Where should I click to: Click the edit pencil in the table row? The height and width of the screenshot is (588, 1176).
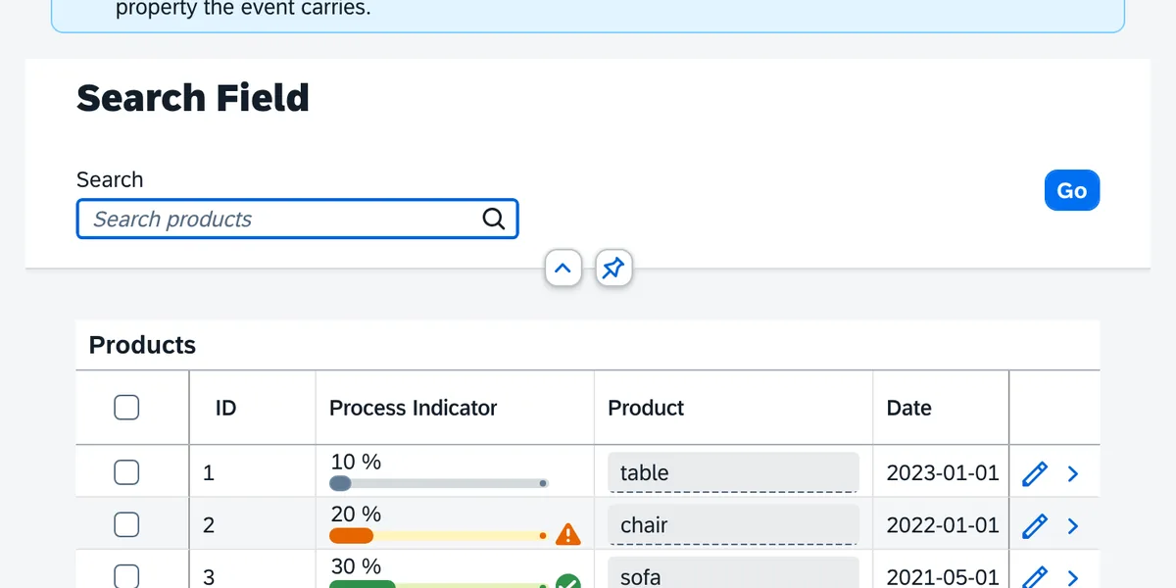[x=1035, y=473]
